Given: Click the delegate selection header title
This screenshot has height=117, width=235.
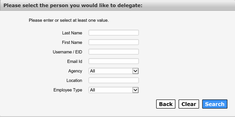Looking at the screenshot, I should click(73, 5).
